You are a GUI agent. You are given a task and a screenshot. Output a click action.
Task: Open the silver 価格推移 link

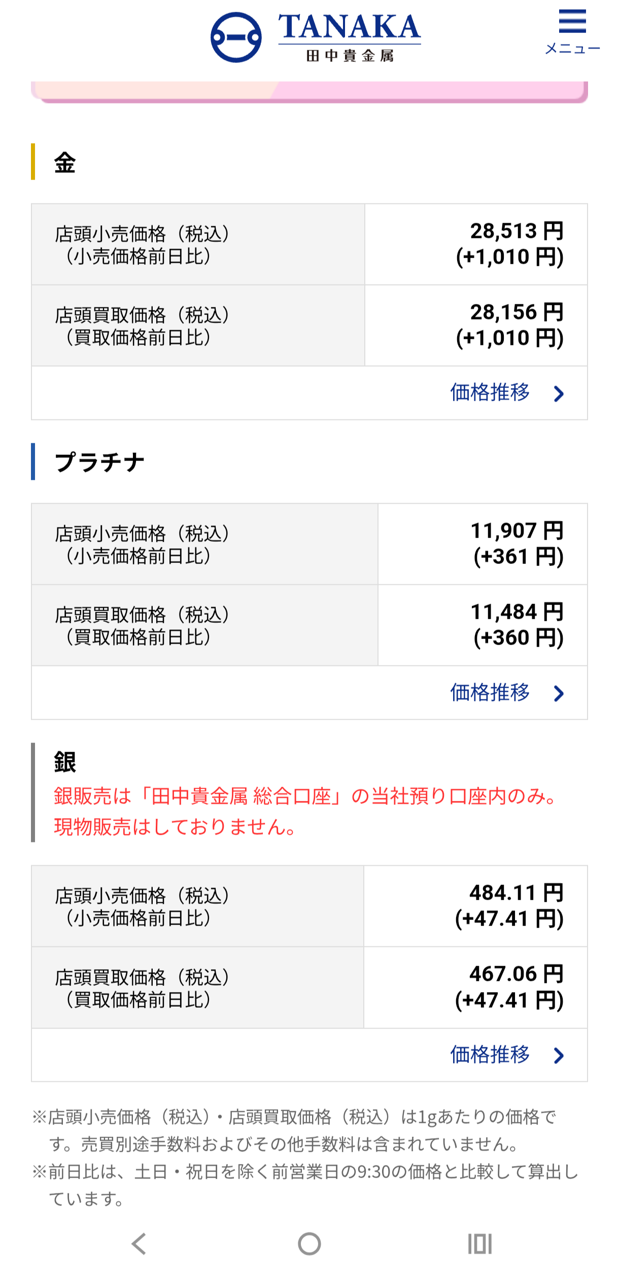[490, 1054]
